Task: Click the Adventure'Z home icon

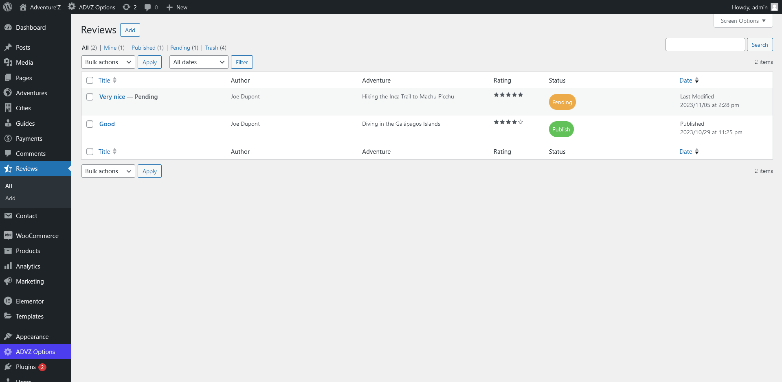Action: tap(23, 7)
